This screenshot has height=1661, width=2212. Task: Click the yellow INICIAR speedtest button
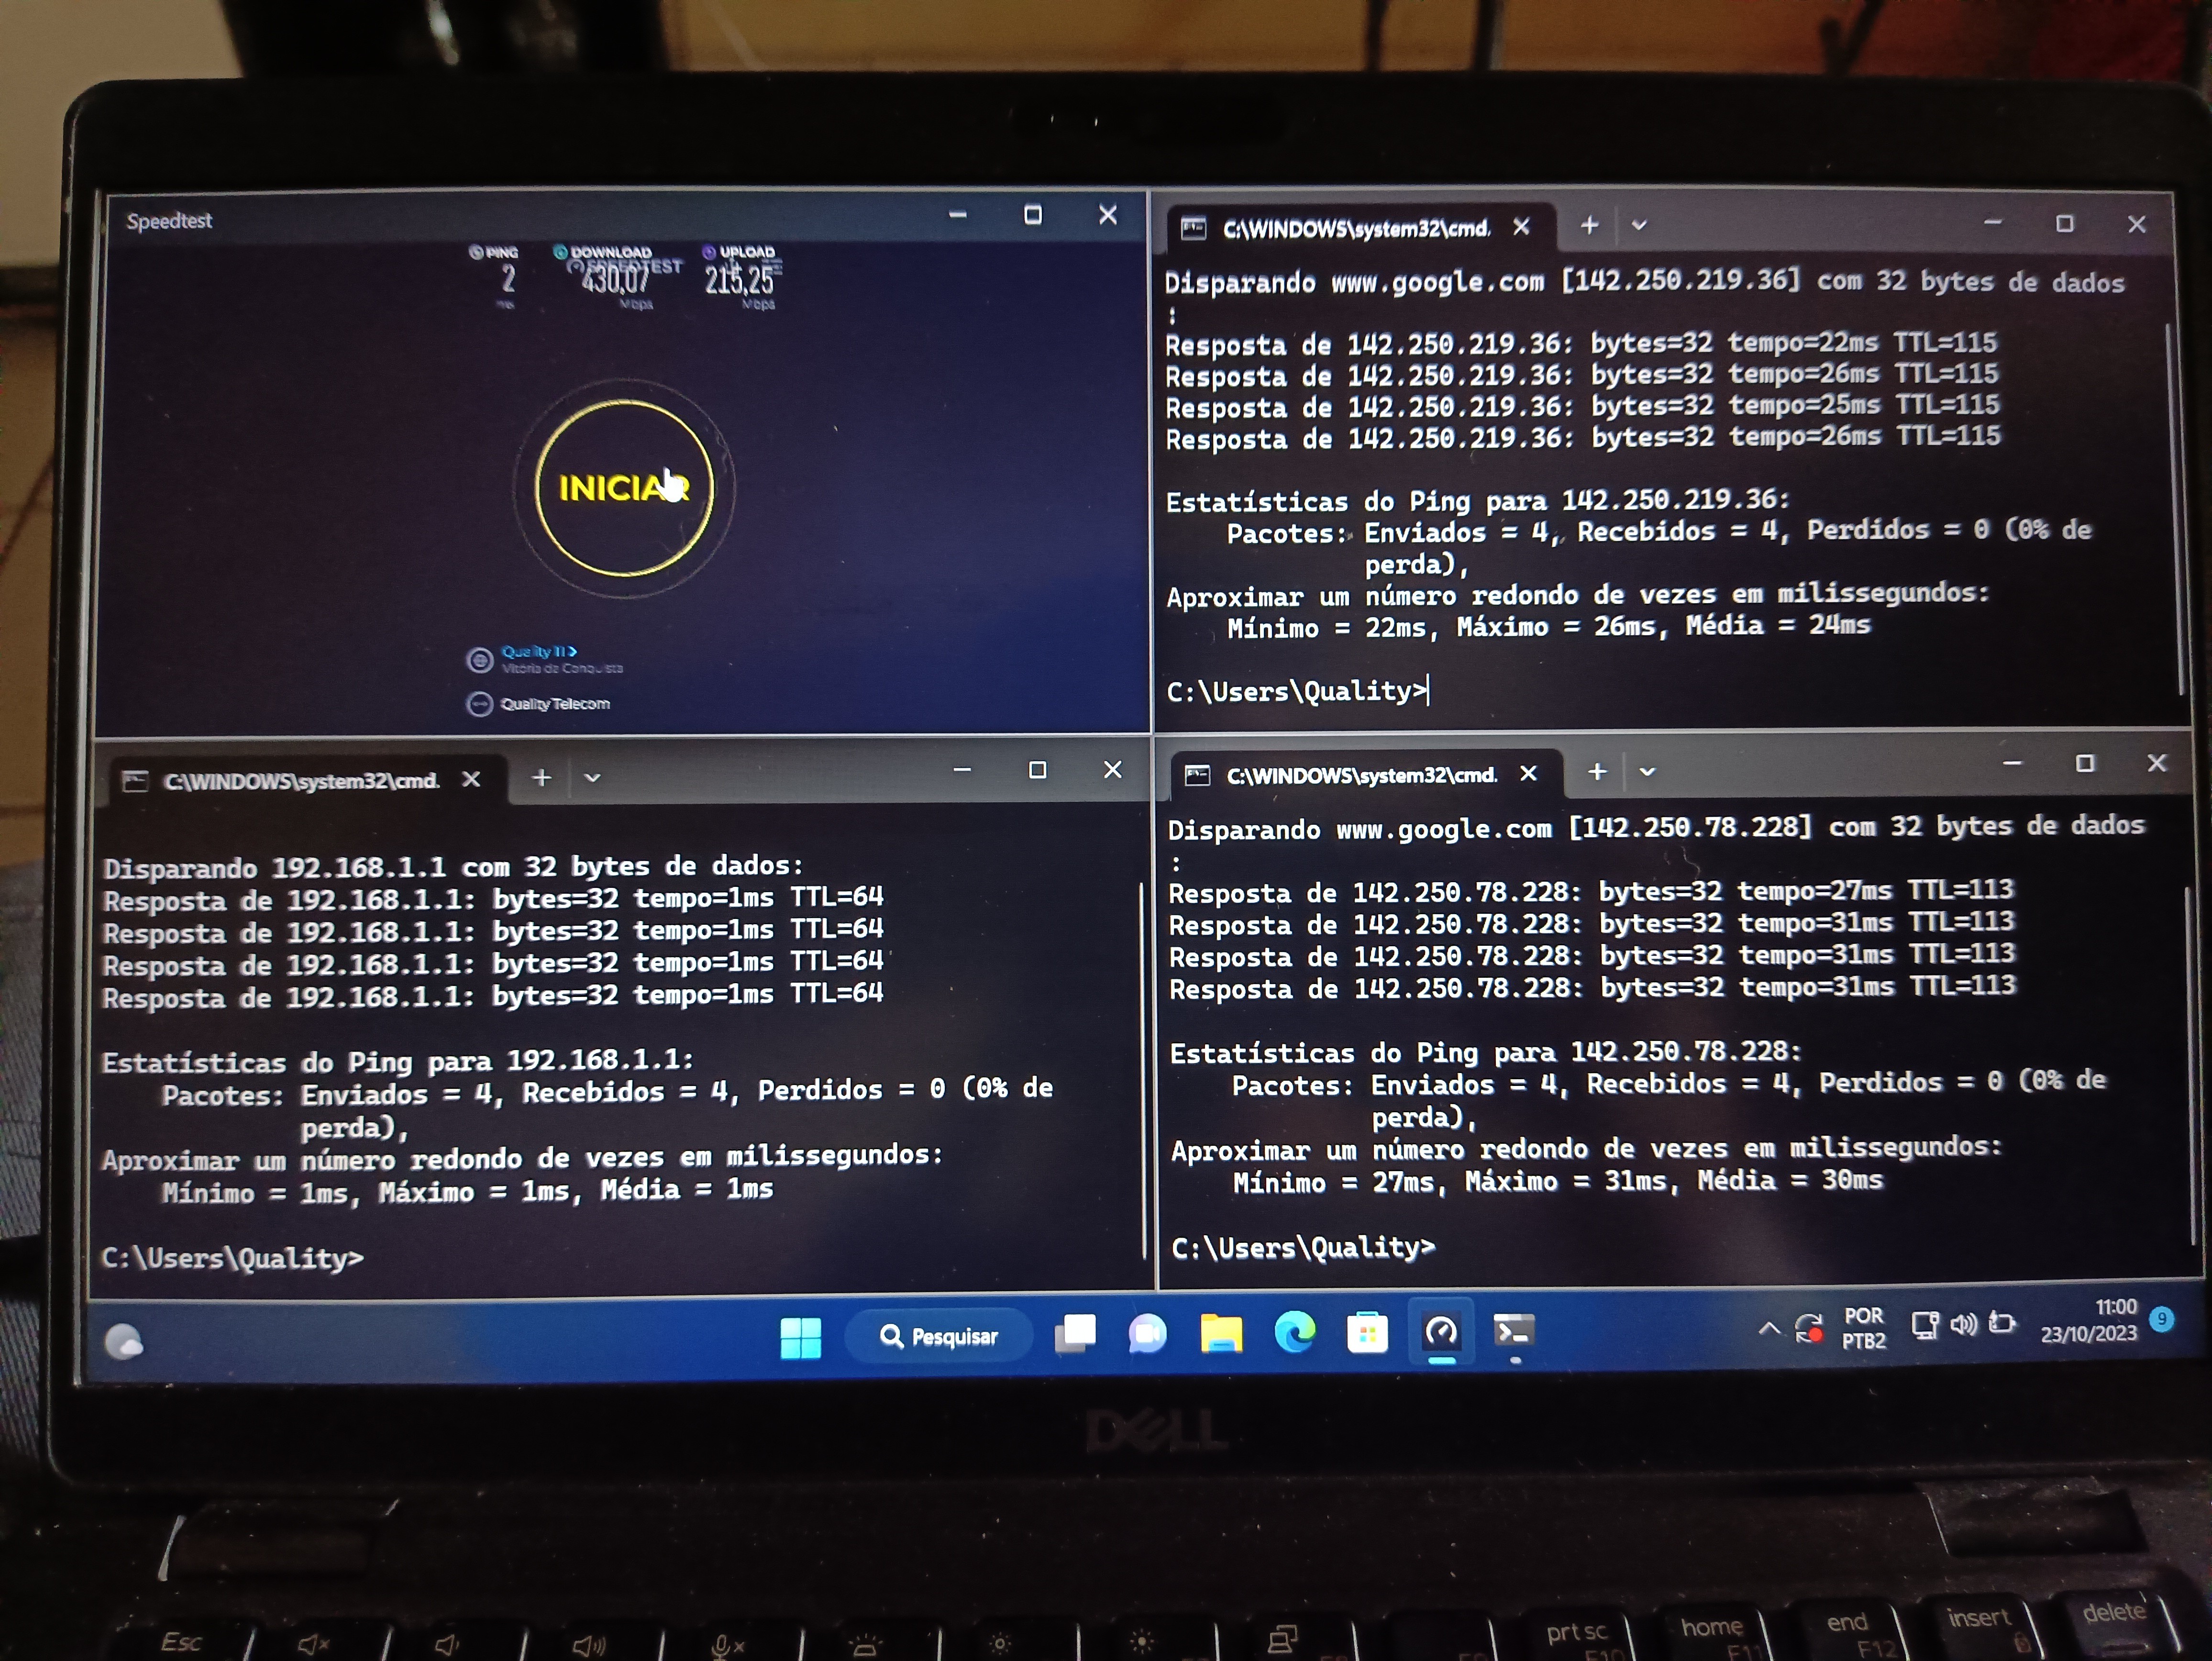pos(624,488)
